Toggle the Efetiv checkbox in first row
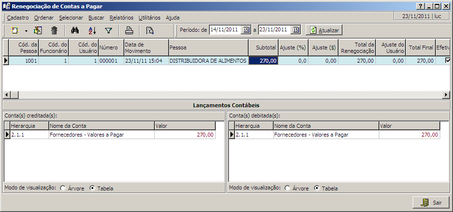The image size is (453, 212). pyautogui.click(x=447, y=61)
